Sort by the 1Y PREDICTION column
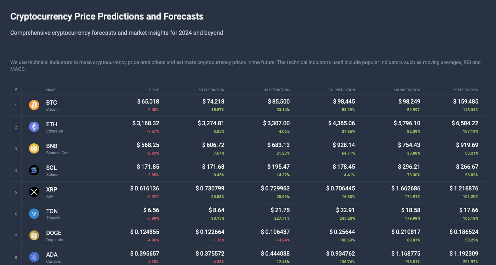Image resolution: width=496 pixels, height=265 pixels. [x=466, y=90]
